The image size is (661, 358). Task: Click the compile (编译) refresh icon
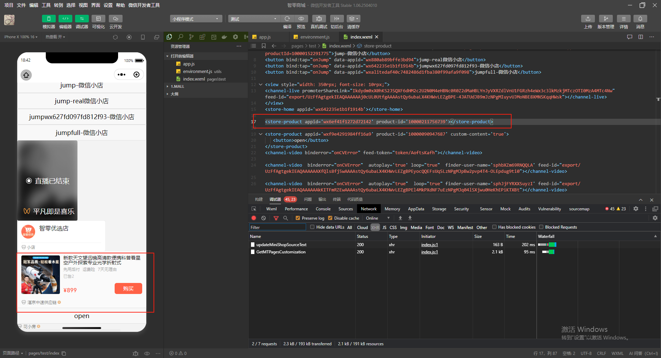[287, 19]
